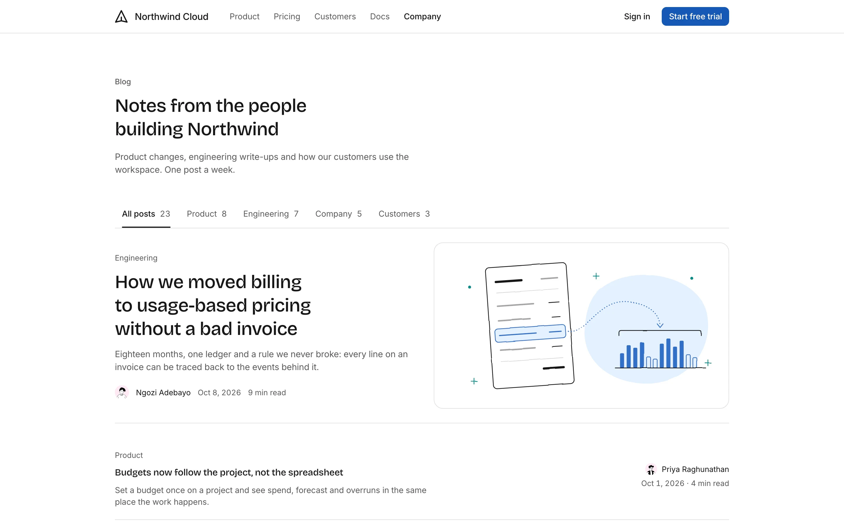Open the Customers navigation link
Screen dimensions: 844x527
335,16
